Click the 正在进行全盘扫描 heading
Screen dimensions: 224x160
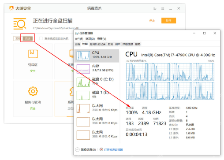coord(52,21)
